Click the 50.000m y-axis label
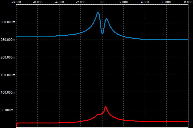The height and width of the screenshot is (128, 193). [7, 110]
